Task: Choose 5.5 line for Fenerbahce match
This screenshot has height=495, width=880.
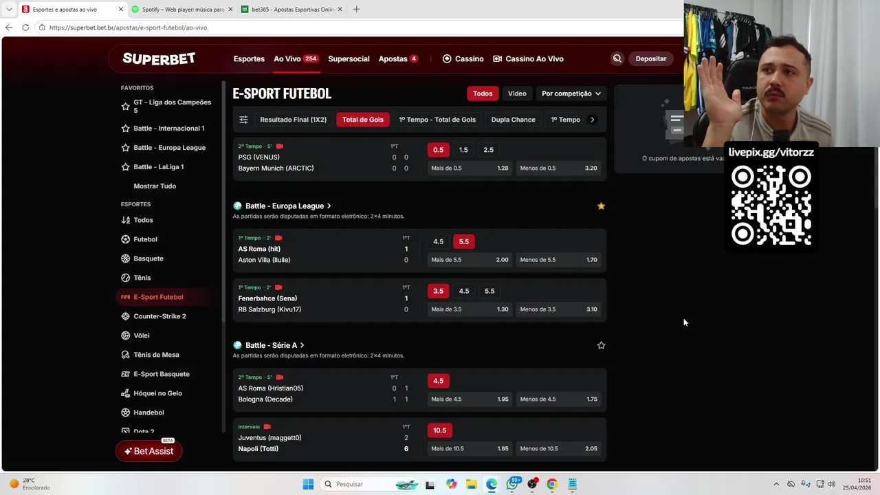Action: pyautogui.click(x=489, y=291)
